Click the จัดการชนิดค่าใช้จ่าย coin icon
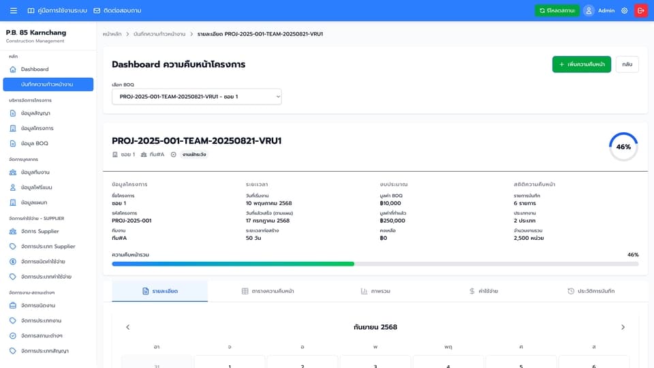 click(x=13, y=262)
